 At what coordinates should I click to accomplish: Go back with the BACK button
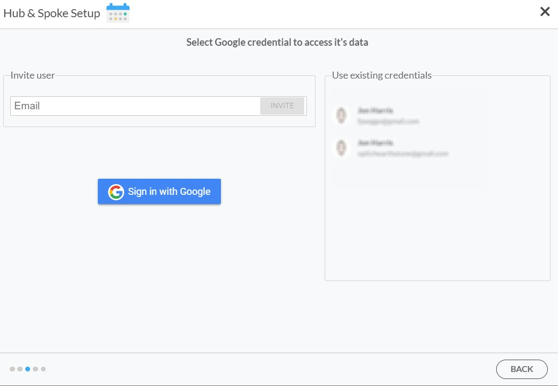tap(521, 369)
